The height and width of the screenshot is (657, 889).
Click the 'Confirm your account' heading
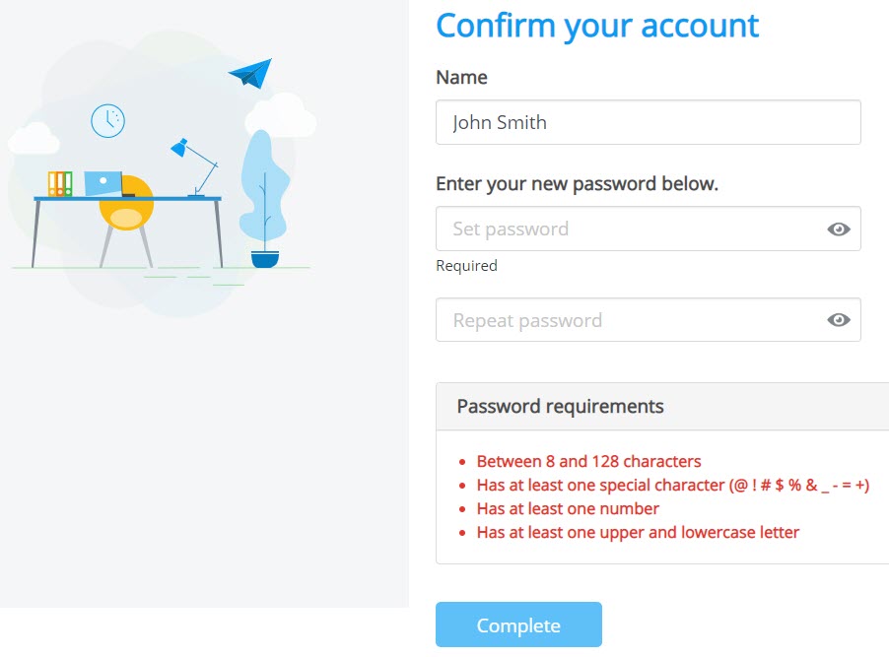(597, 26)
